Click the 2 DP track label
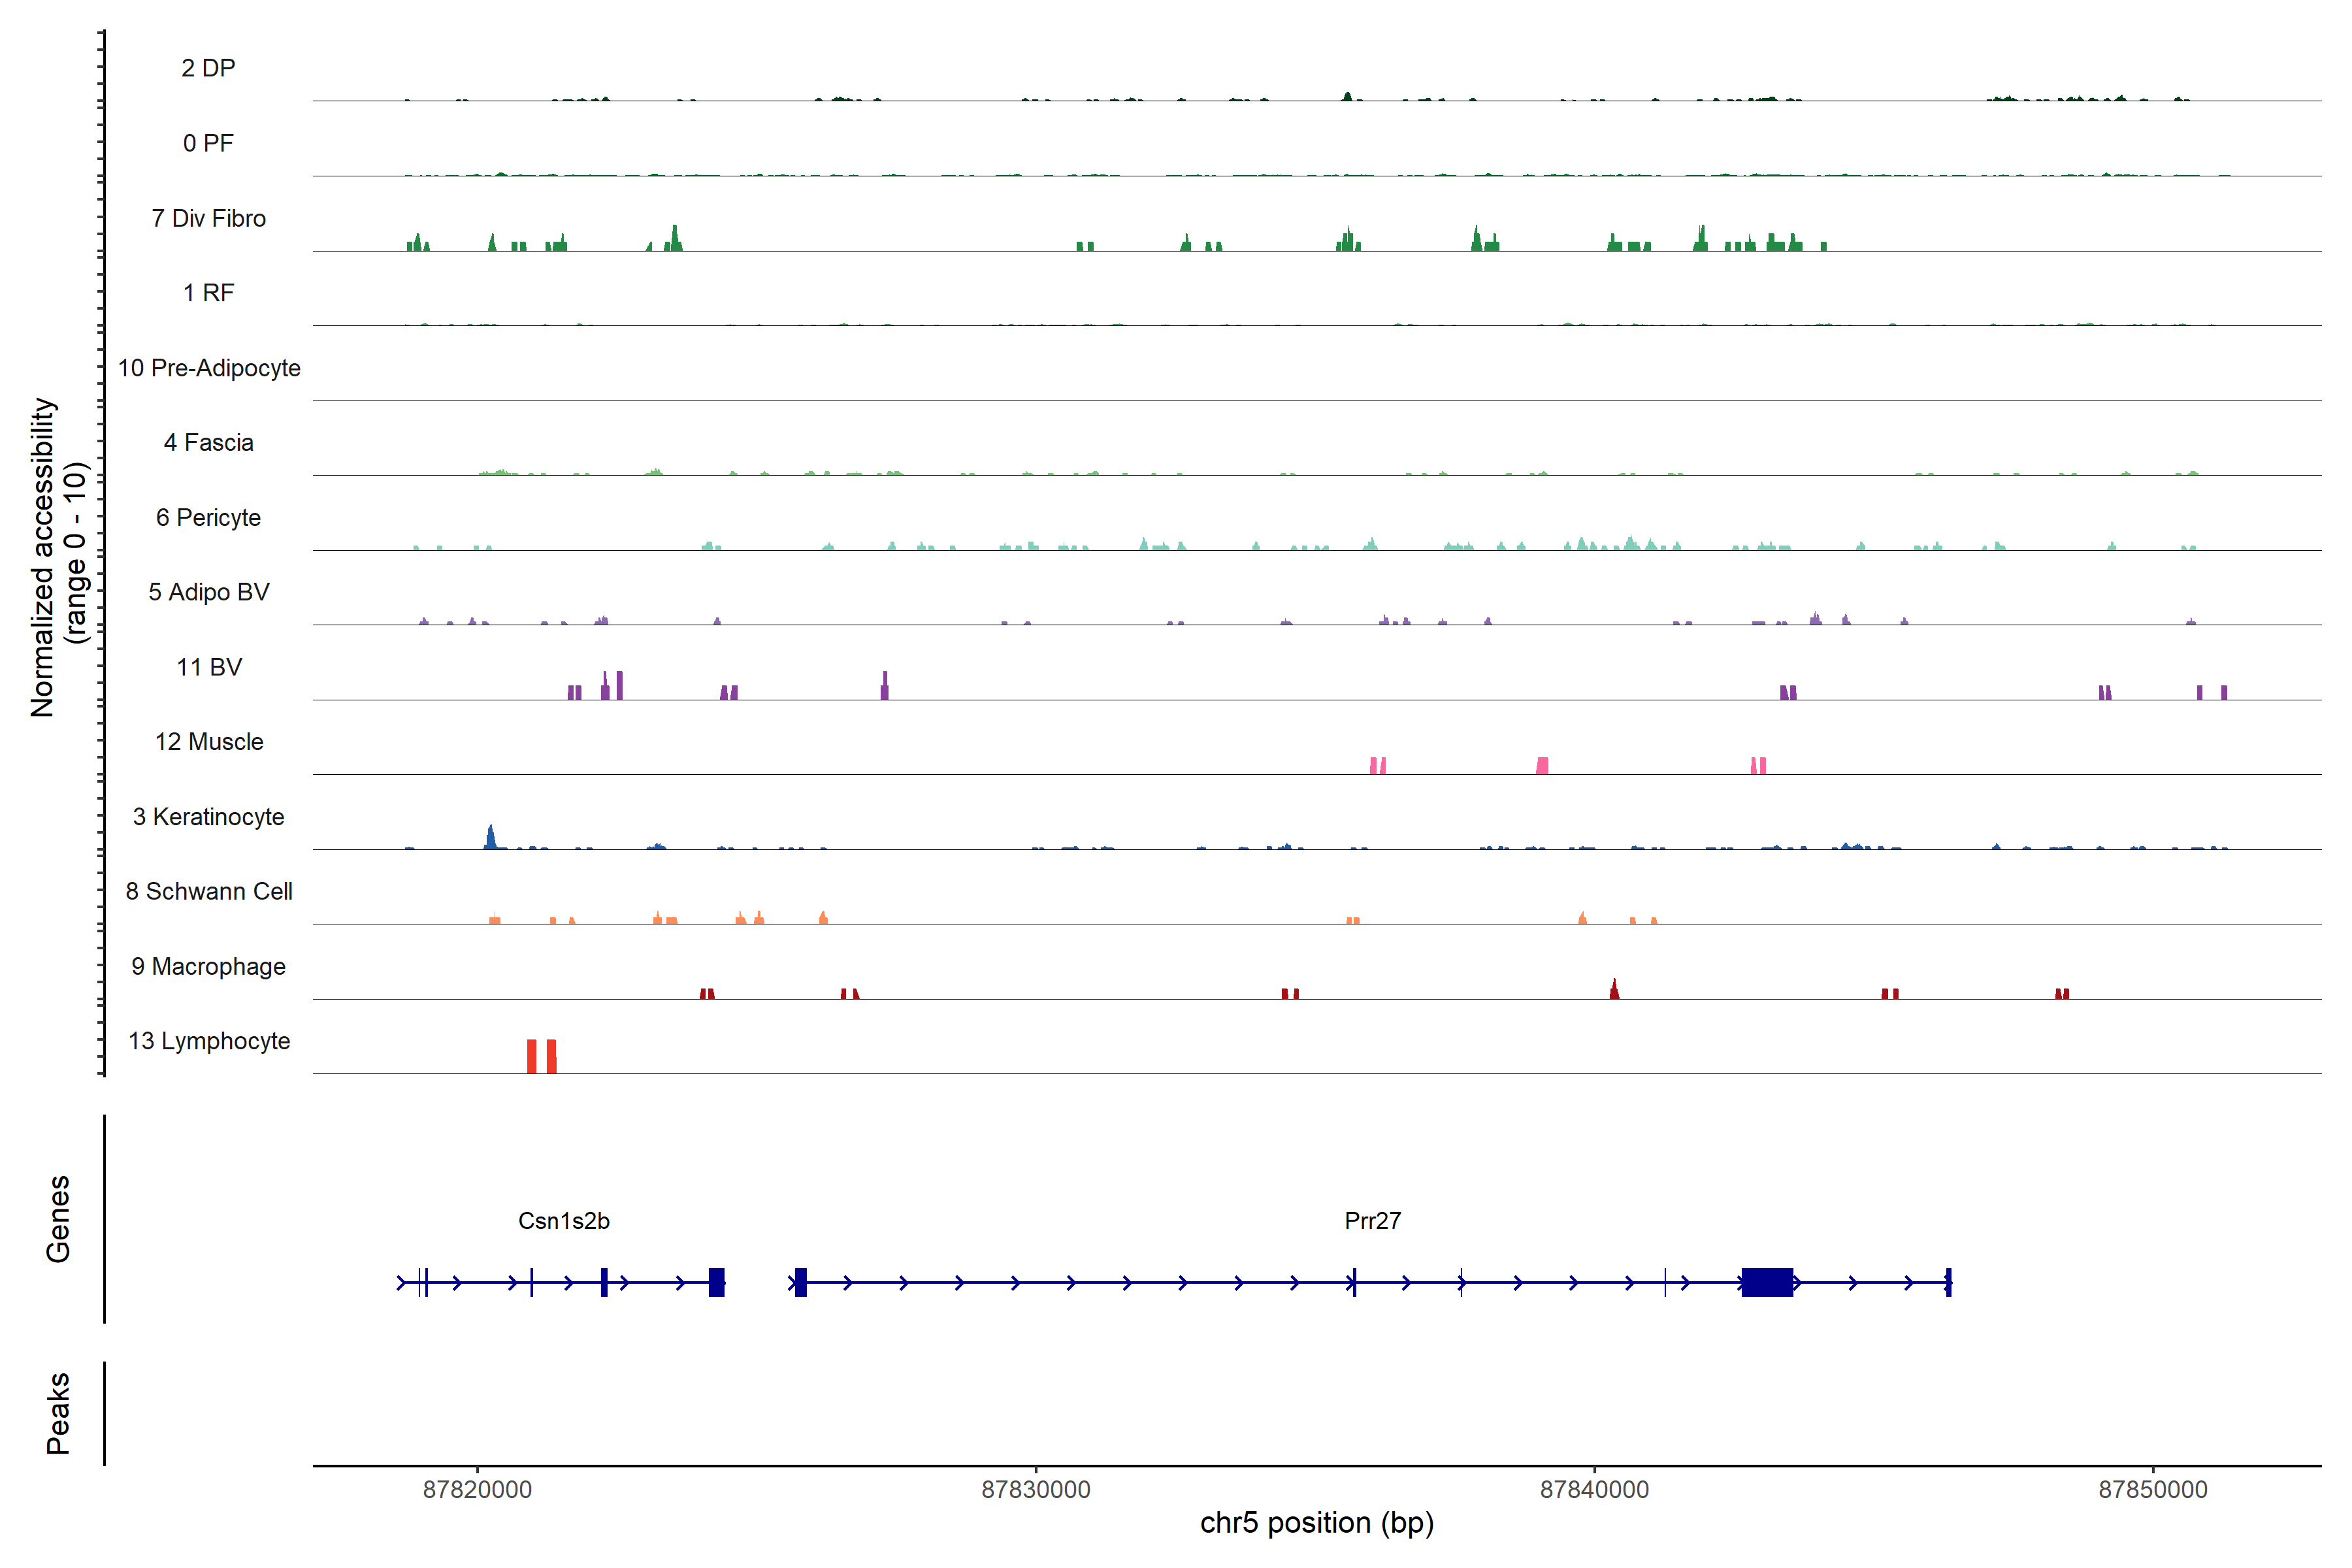 [208, 68]
